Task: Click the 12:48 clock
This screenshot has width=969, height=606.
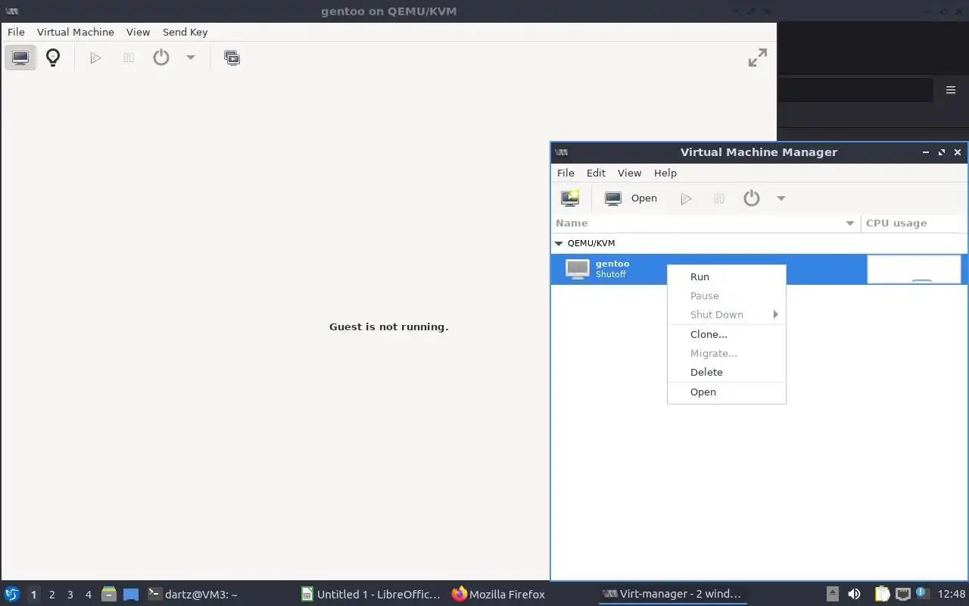Action: pos(952,595)
